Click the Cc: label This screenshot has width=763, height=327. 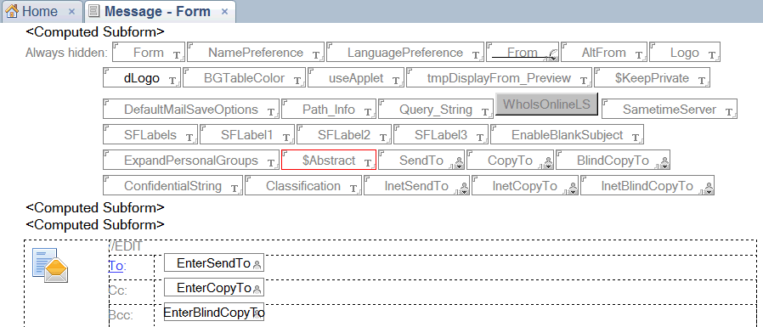[118, 290]
